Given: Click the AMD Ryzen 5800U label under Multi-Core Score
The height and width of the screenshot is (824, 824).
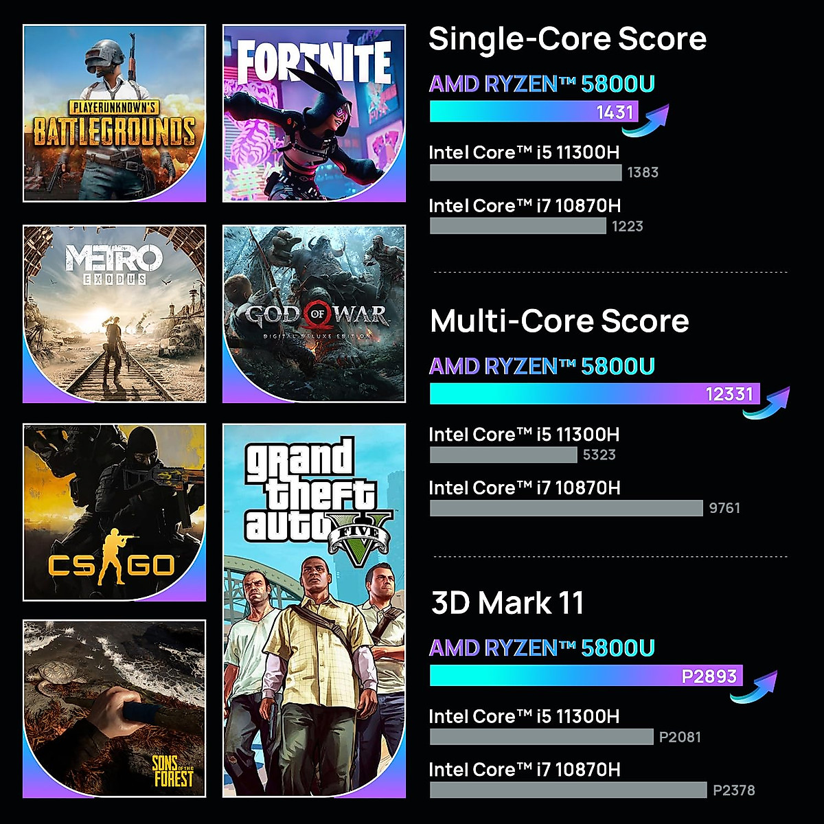Looking at the screenshot, I should (x=542, y=366).
